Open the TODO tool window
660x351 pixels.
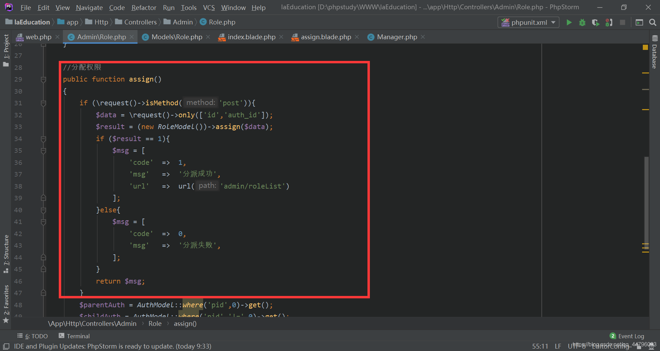[33, 336]
